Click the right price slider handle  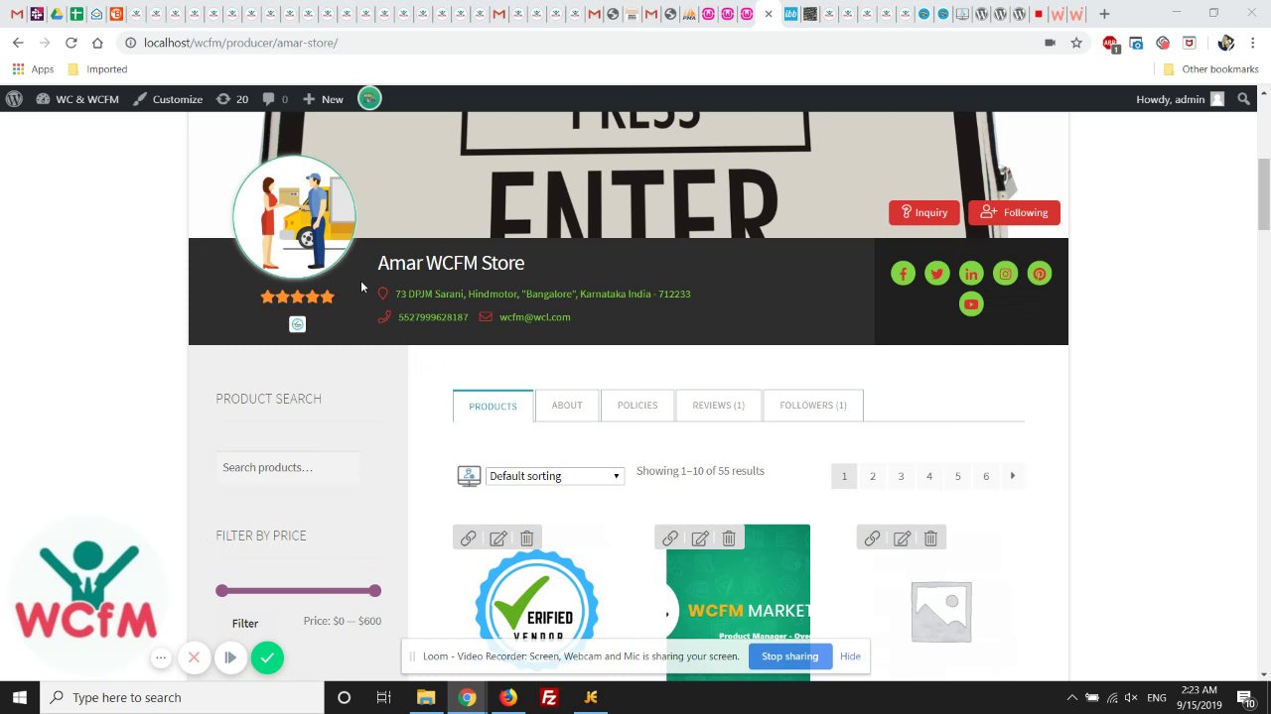click(x=374, y=591)
